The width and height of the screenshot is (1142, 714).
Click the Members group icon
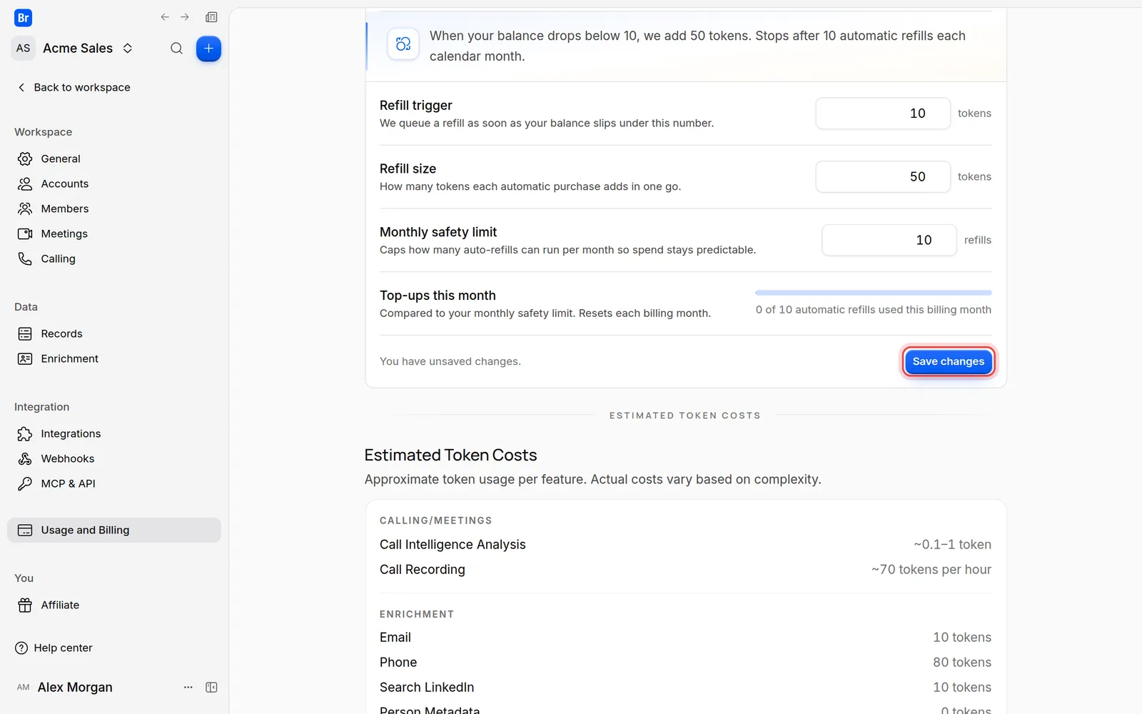coord(25,208)
